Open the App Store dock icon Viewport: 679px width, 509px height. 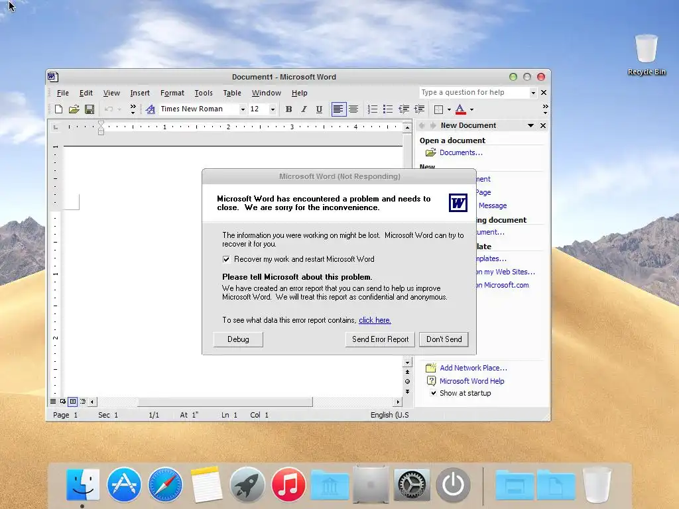point(124,484)
